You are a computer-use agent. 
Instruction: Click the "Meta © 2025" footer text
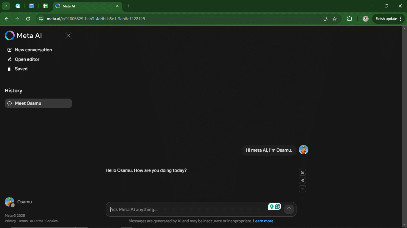tap(15, 216)
